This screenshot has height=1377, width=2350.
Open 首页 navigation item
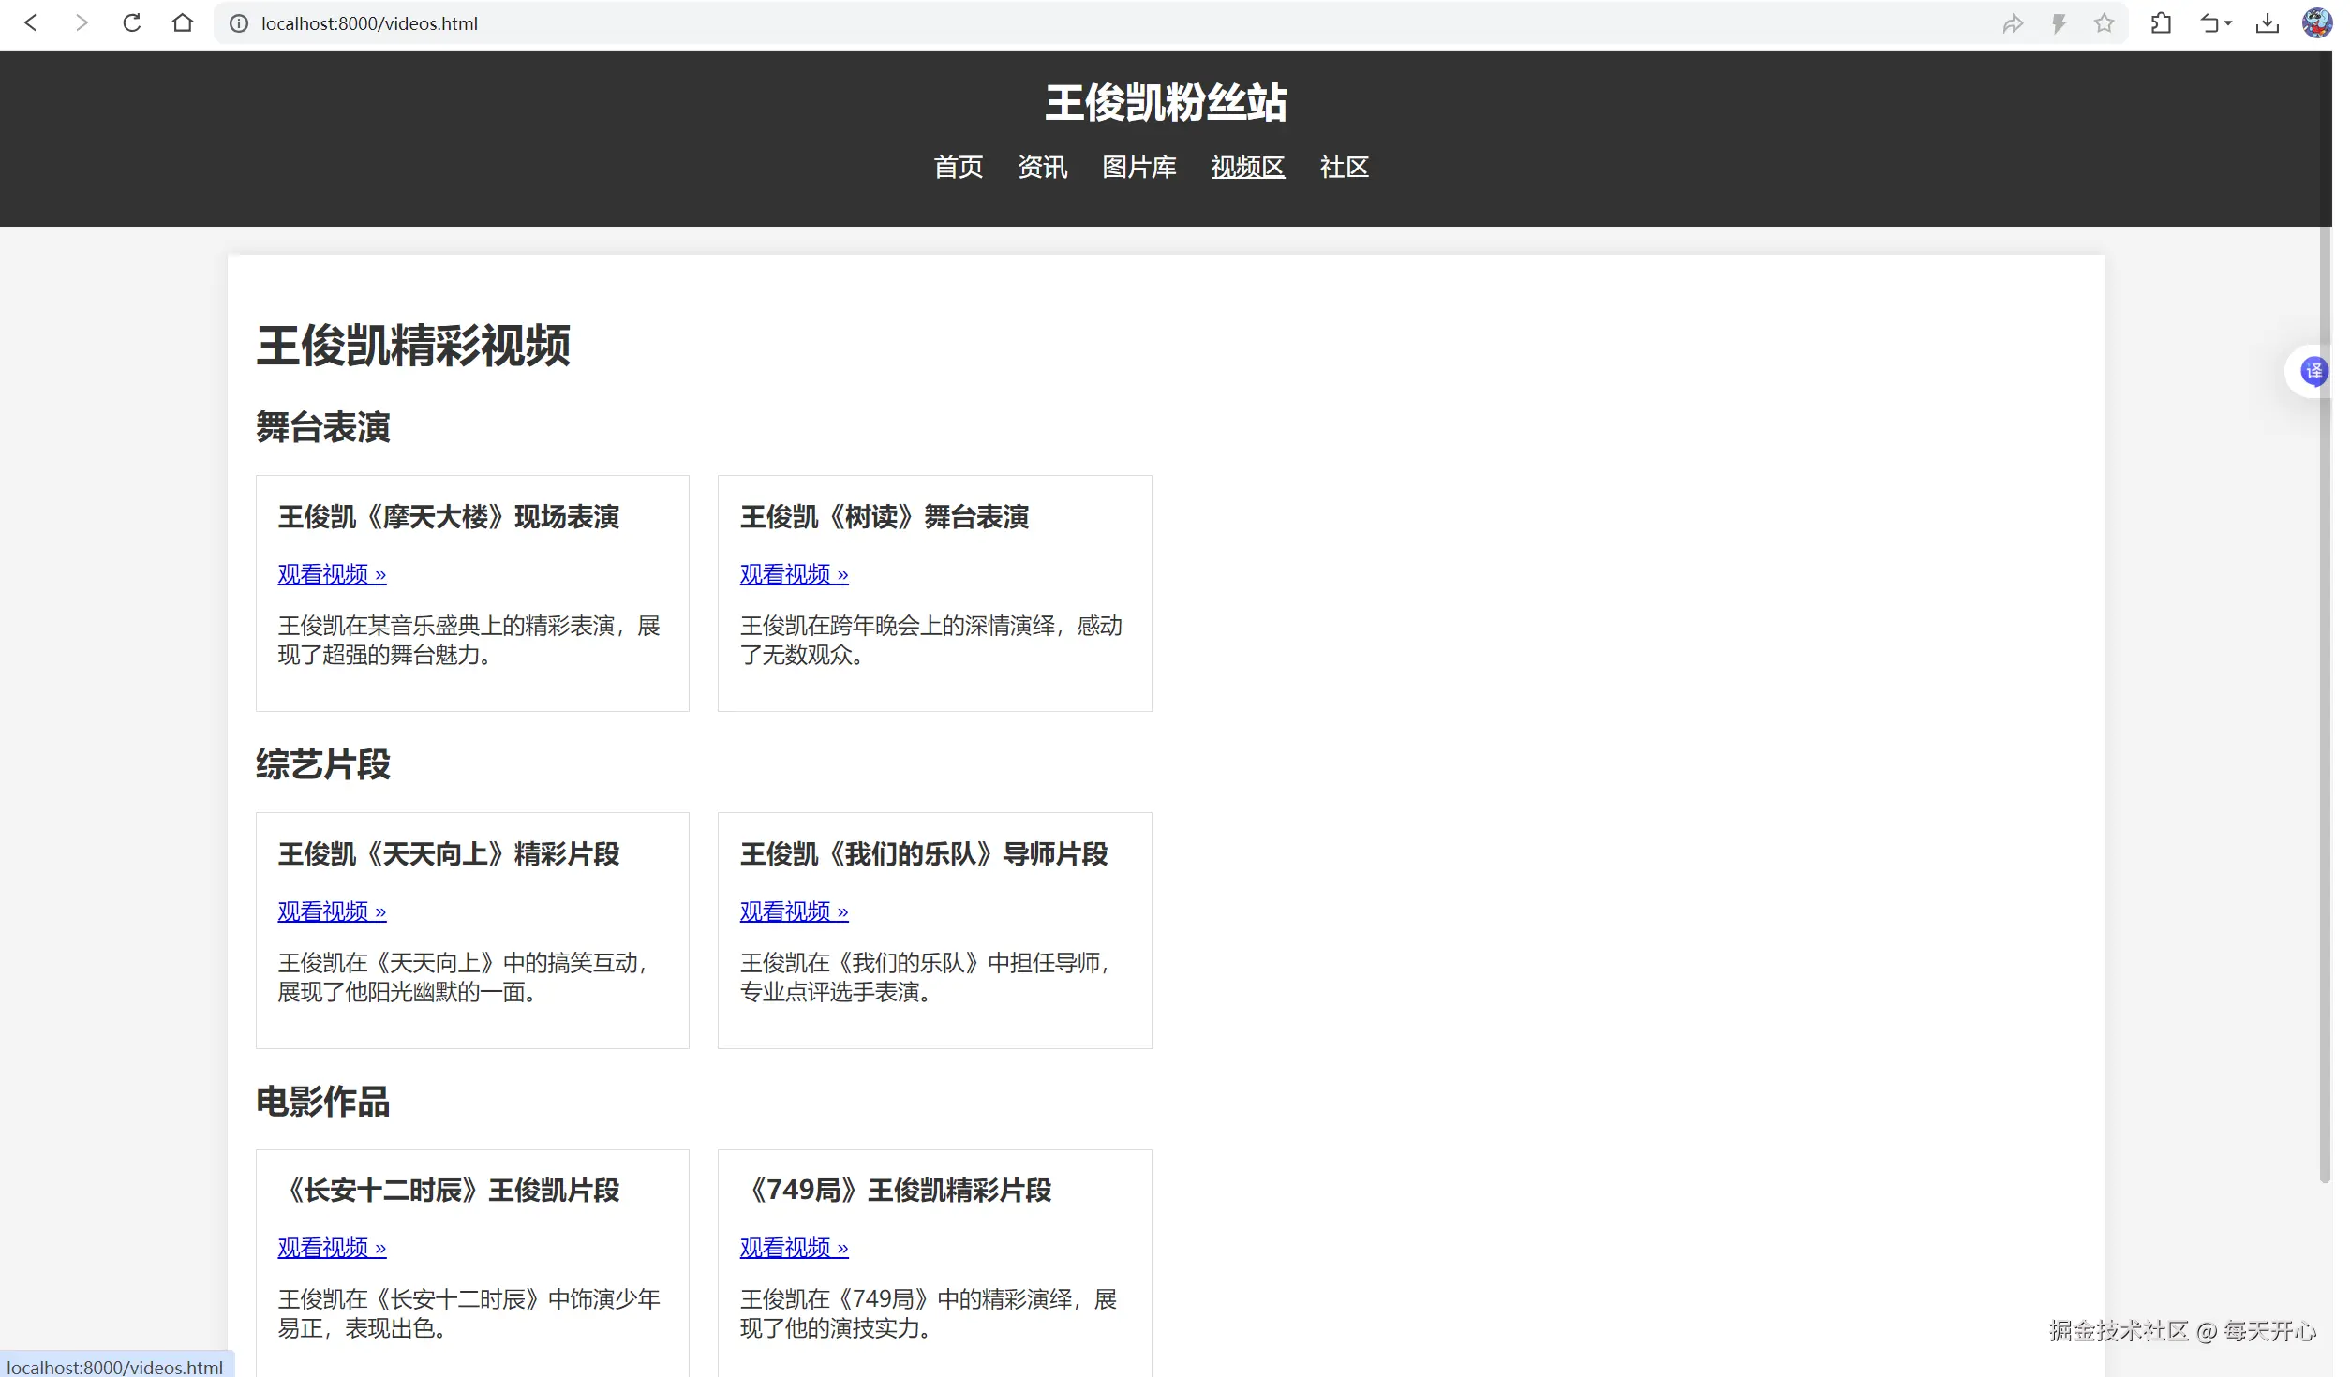tap(958, 168)
